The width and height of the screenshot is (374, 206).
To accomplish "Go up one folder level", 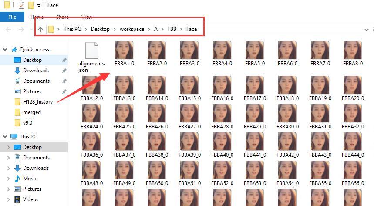I will point(40,30).
